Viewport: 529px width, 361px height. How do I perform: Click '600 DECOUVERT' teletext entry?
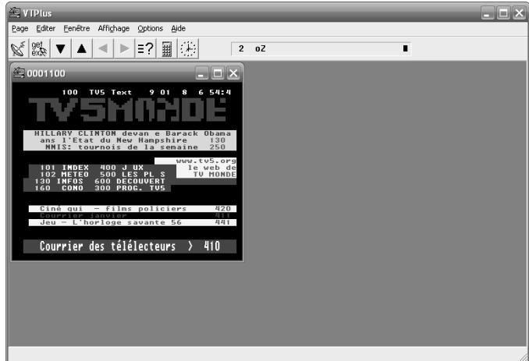130,181
